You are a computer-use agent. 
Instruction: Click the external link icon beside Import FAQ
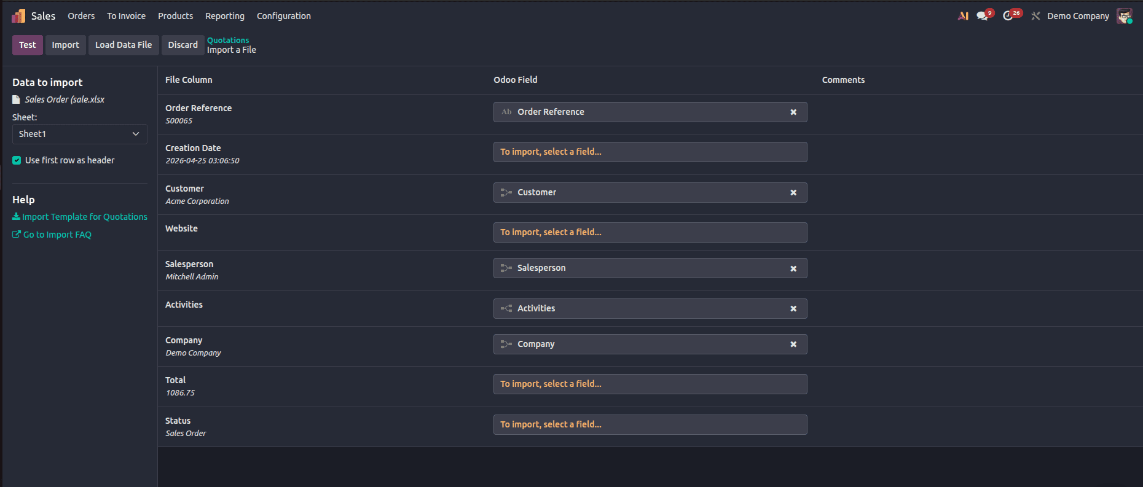point(17,235)
